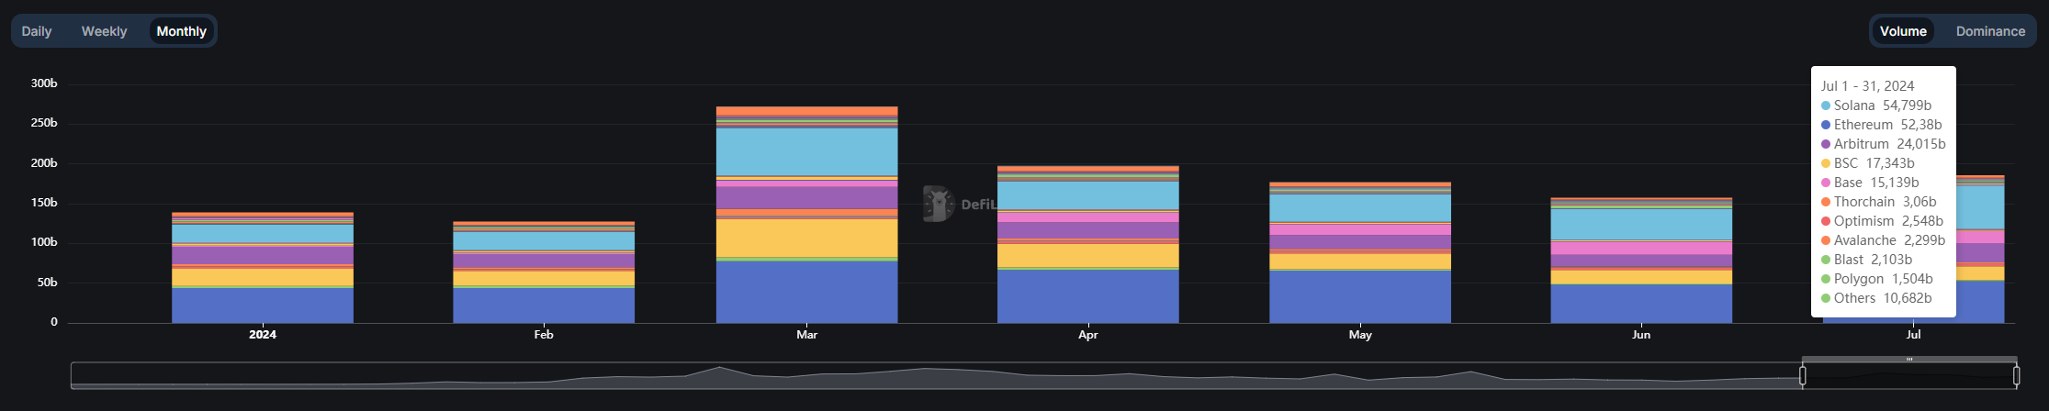Click the June Base pink segment
The width and height of the screenshot is (2049, 411).
click(x=1641, y=249)
